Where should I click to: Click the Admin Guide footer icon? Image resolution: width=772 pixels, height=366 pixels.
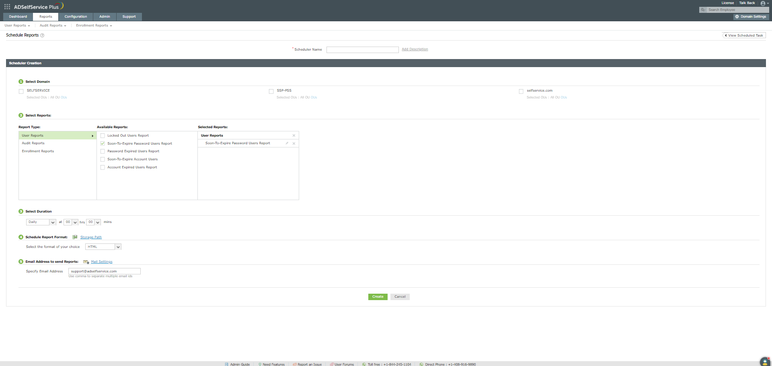click(x=227, y=364)
